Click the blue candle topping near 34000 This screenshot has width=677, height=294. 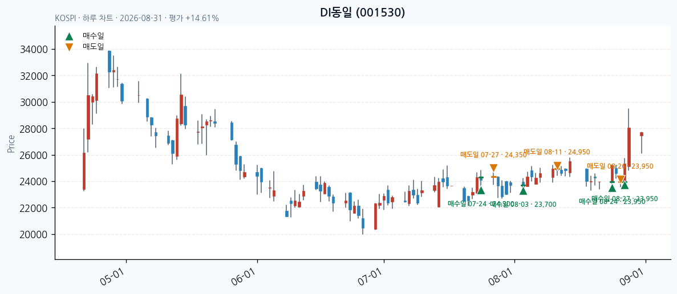110,62
